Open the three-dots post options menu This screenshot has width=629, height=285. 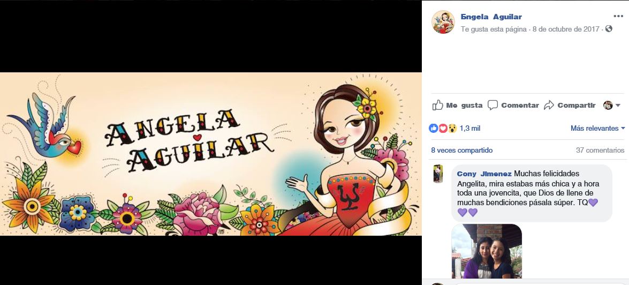click(x=618, y=16)
